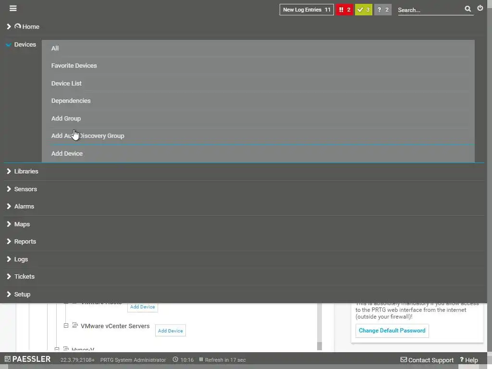Open the Sensors menu item
492x369 pixels.
[25, 189]
